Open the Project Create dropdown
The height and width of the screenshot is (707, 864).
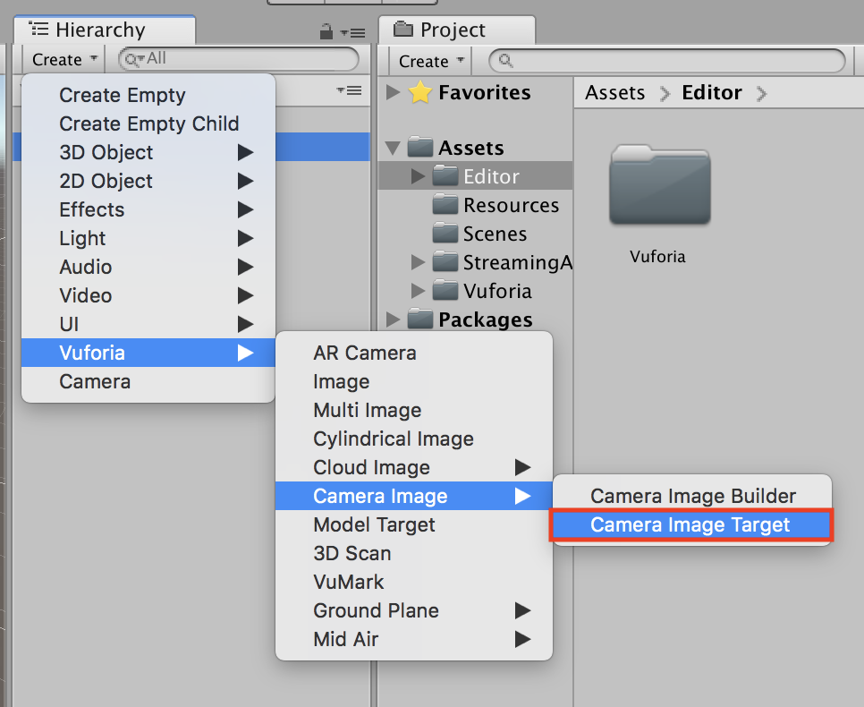click(x=432, y=61)
